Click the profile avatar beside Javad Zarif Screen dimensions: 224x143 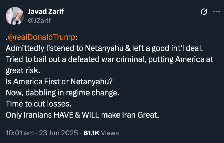point(15,16)
